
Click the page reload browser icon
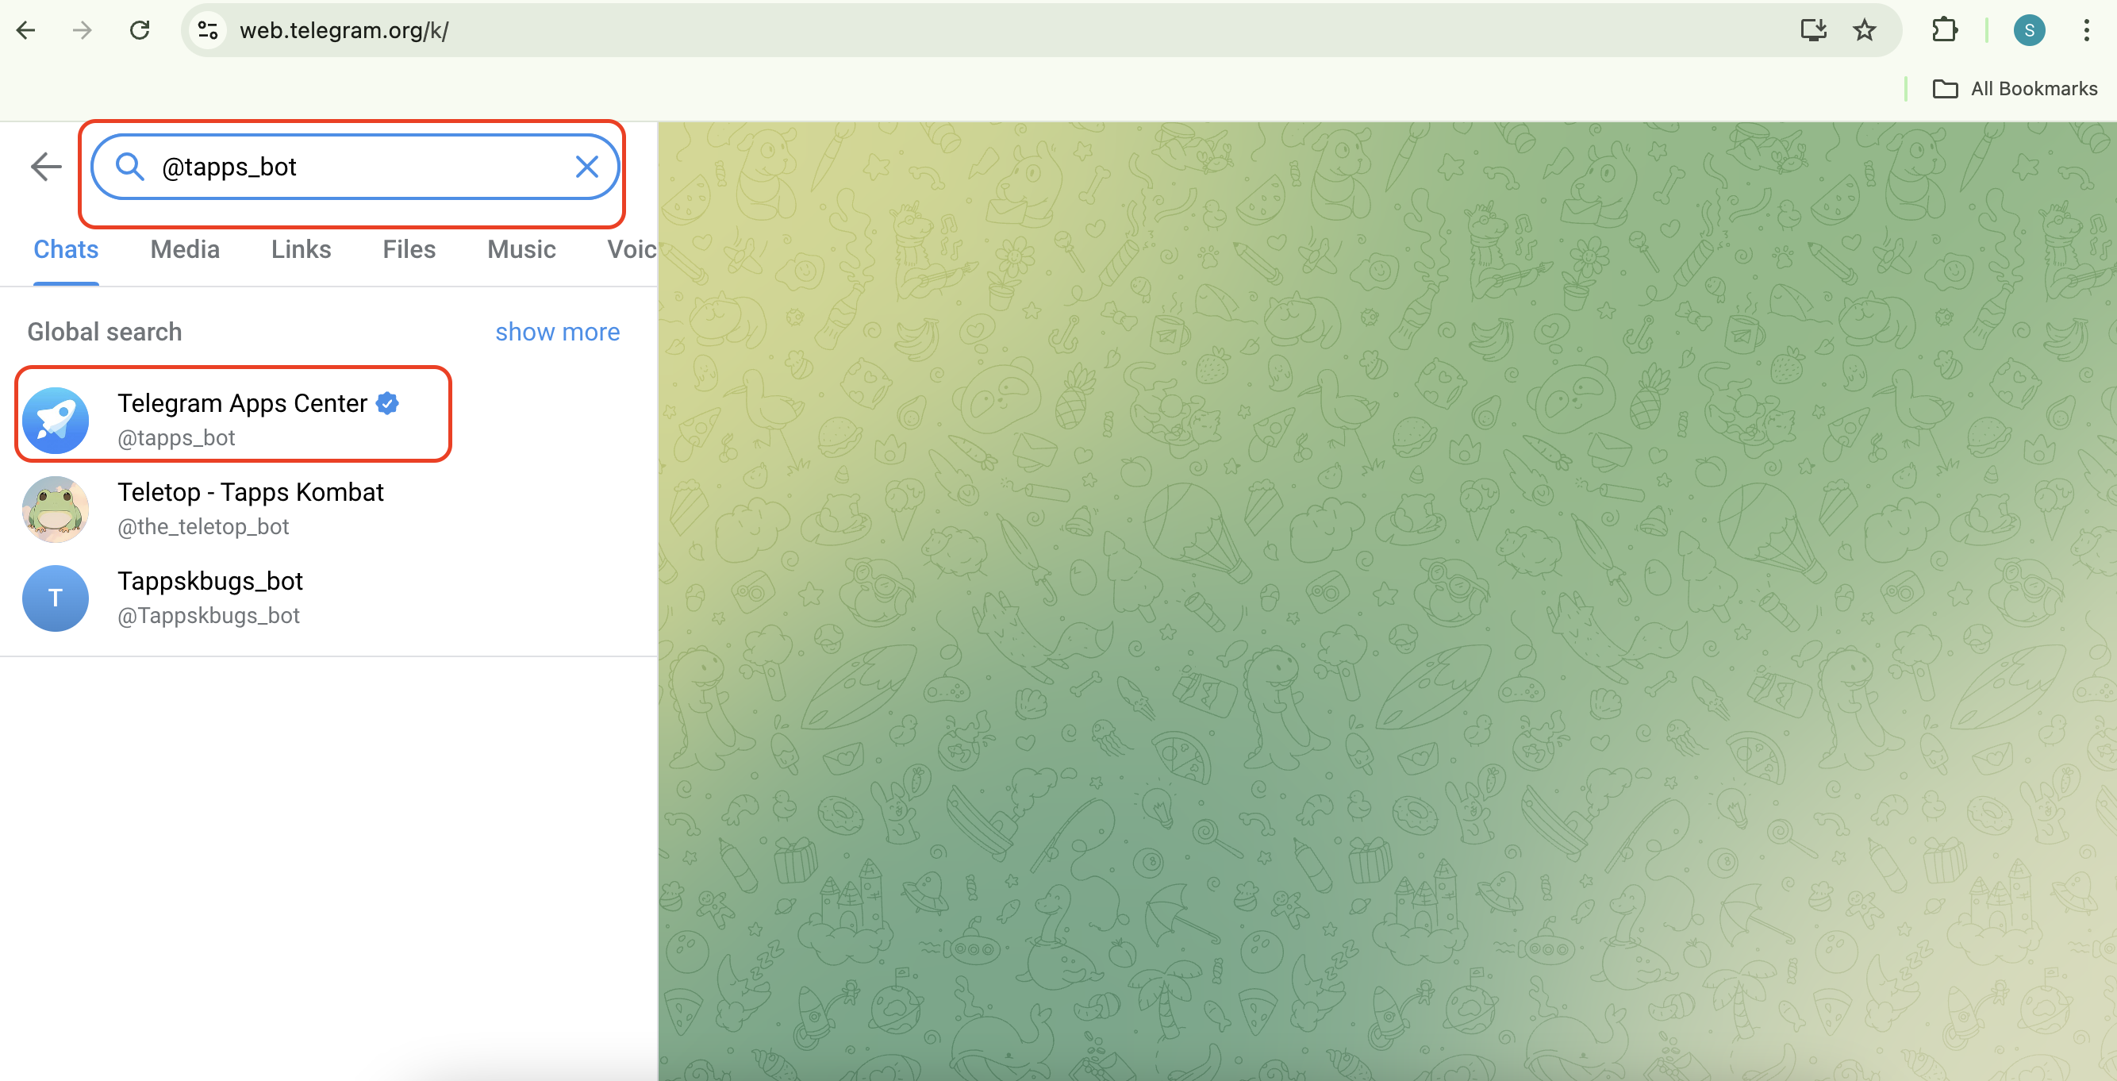coord(138,30)
